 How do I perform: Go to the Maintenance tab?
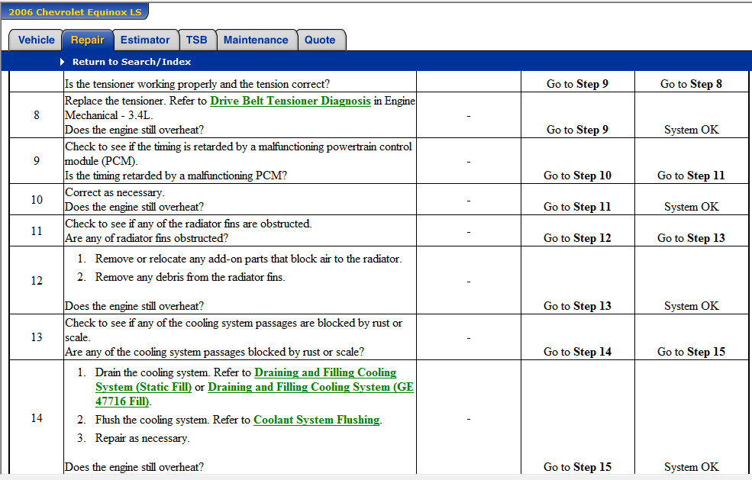point(256,40)
